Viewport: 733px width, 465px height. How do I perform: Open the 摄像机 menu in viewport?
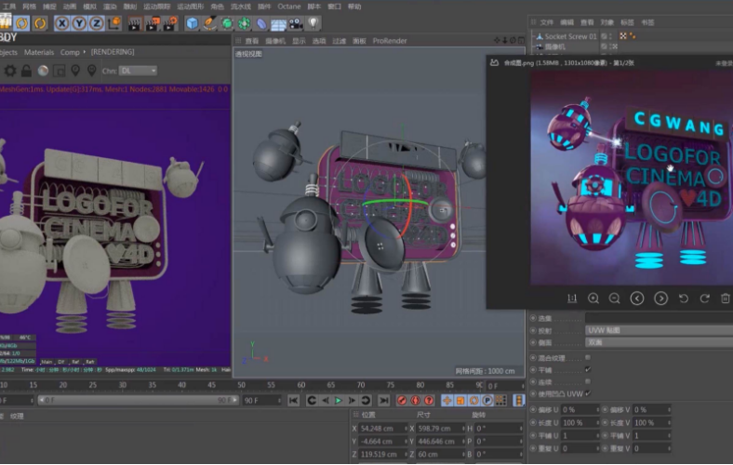click(x=275, y=41)
